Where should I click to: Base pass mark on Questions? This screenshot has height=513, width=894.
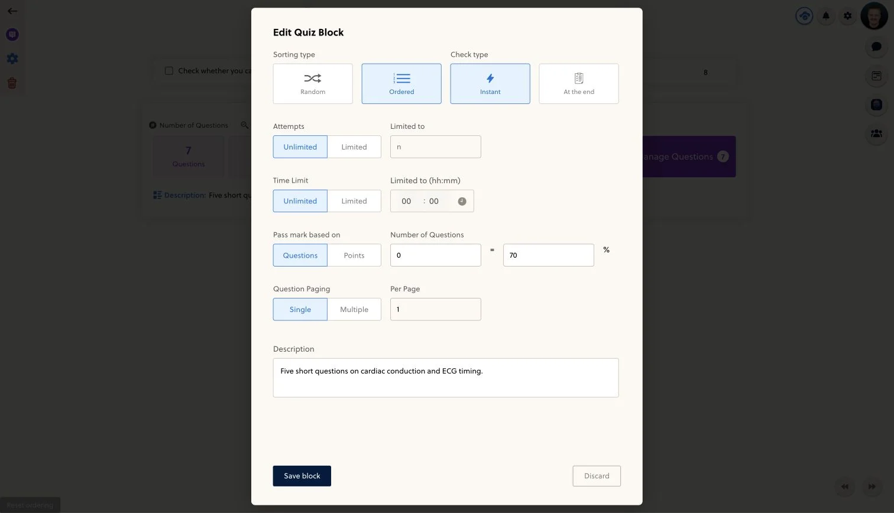(x=300, y=255)
